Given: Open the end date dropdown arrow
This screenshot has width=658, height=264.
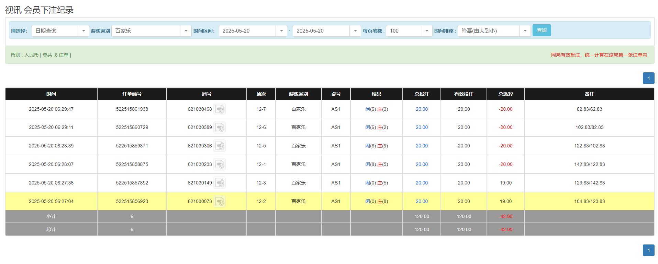Looking at the screenshot, I should click(355, 31).
